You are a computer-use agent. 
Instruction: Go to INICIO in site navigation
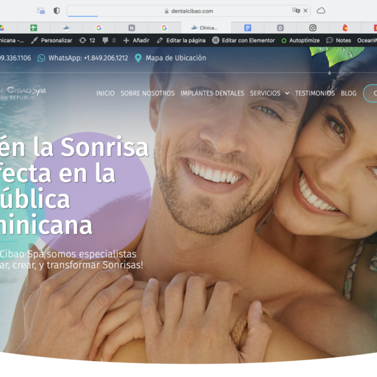[106, 93]
